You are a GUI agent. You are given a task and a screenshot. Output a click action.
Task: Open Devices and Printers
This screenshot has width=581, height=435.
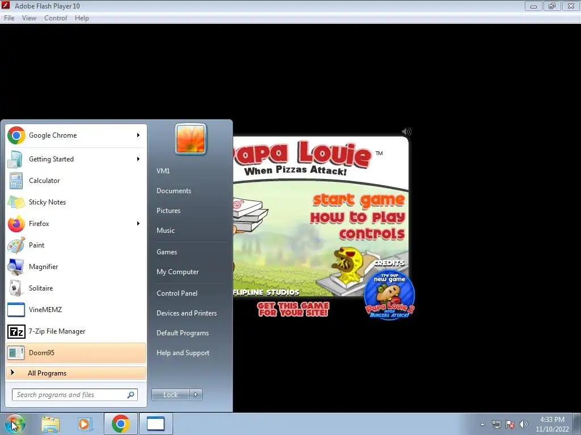[x=186, y=313]
